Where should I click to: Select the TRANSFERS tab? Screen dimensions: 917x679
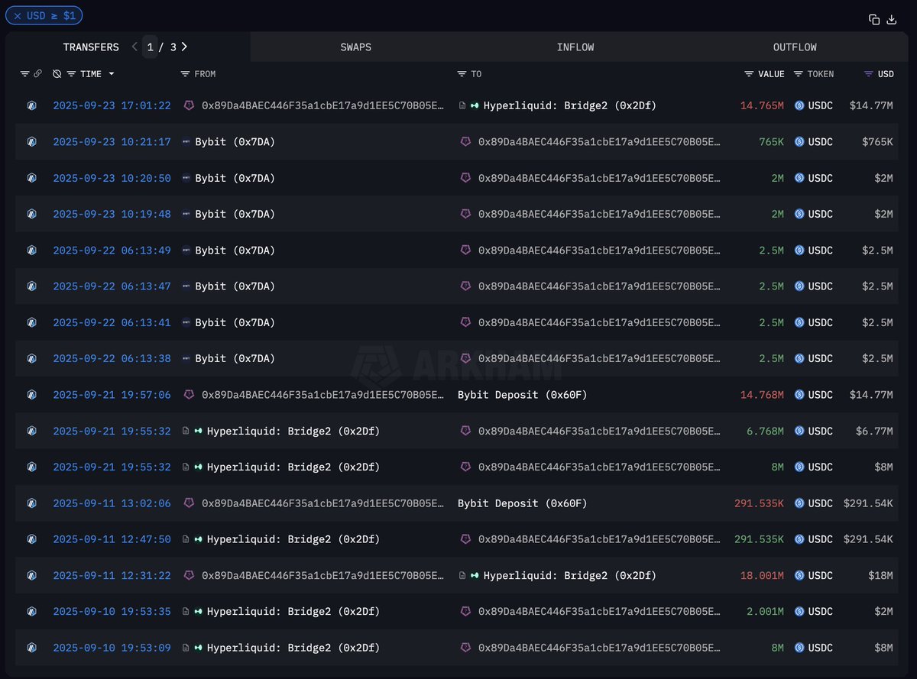pyautogui.click(x=91, y=47)
